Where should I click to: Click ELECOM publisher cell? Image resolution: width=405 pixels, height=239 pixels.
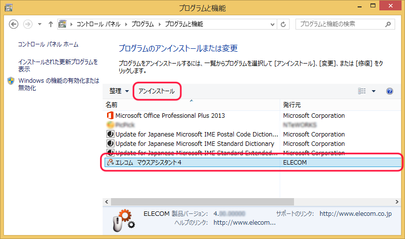pyautogui.click(x=295, y=162)
